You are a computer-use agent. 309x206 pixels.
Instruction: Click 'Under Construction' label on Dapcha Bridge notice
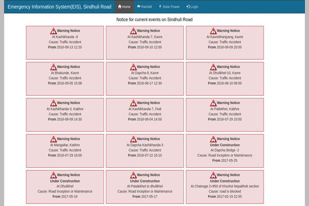225,145
